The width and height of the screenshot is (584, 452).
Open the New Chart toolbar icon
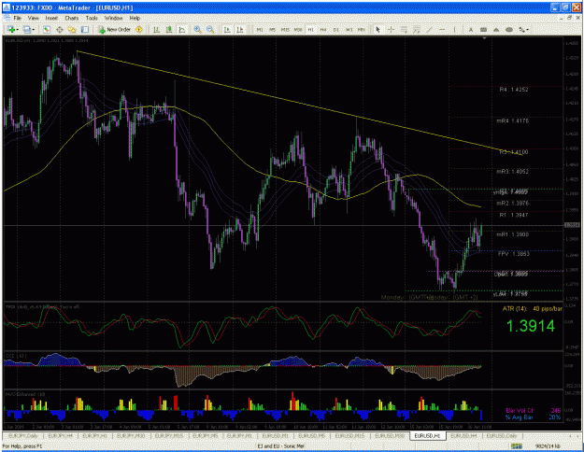tap(11, 29)
